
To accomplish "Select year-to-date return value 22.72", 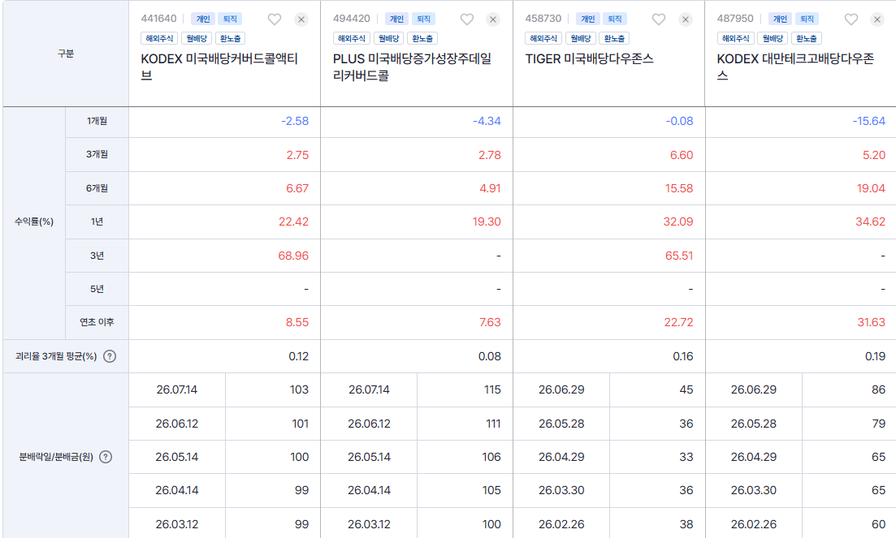I will [678, 322].
